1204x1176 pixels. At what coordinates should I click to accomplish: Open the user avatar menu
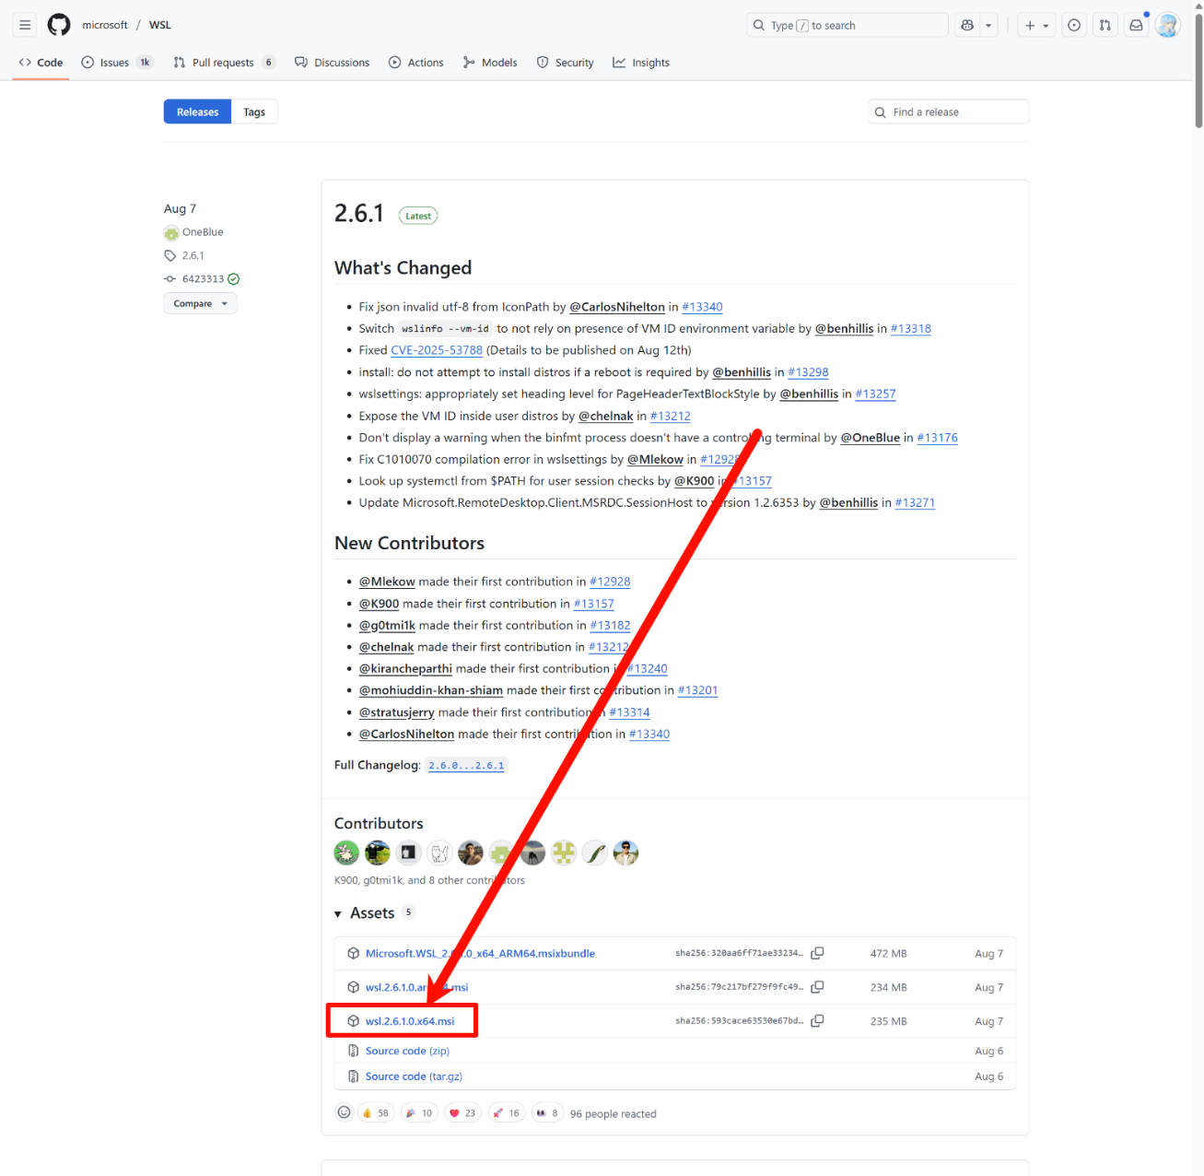pyautogui.click(x=1168, y=25)
